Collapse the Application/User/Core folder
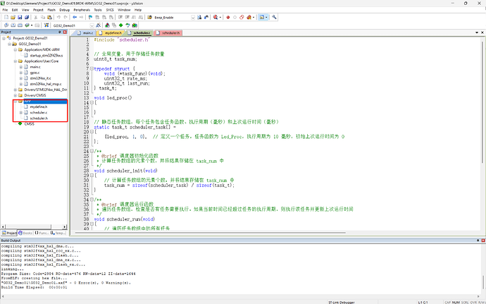The width and height of the screenshot is (486, 304). [x=15, y=61]
